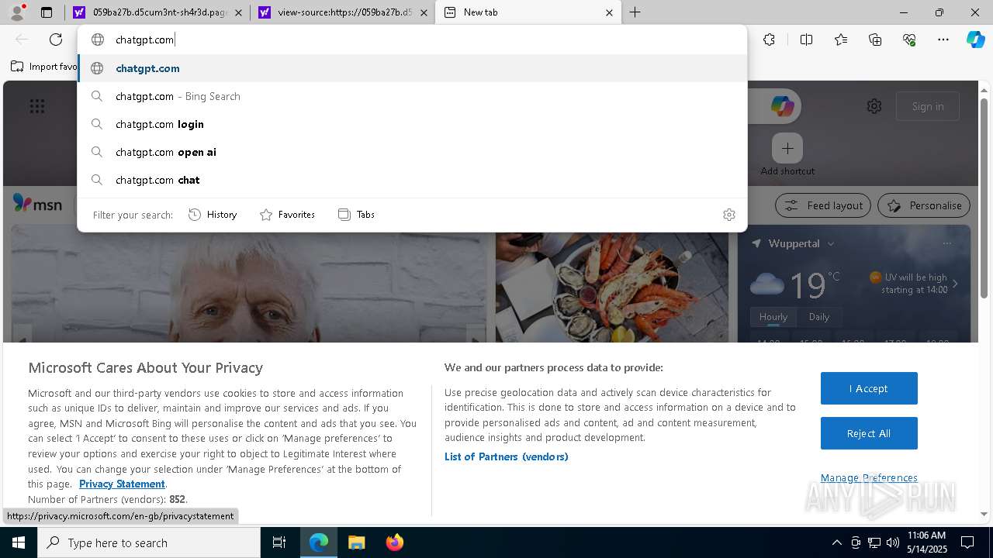The height and width of the screenshot is (558, 993).
Task: Choose the 'chatgpt.com login' suggestion
Action: [412, 124]
